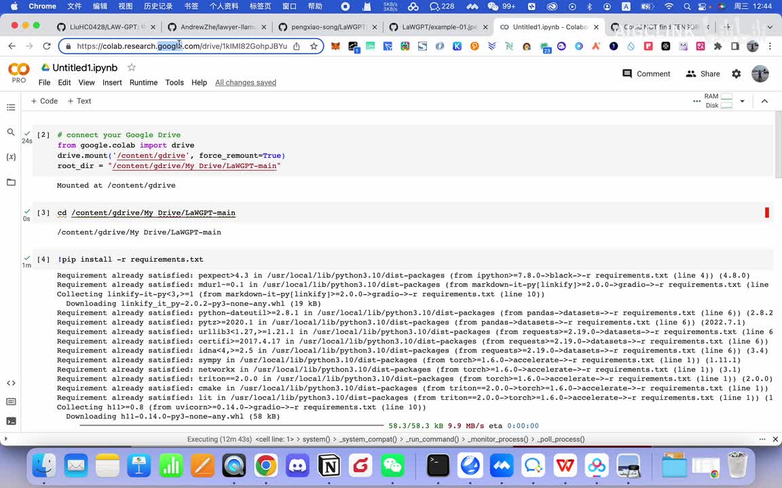
Task: Click the browser address bar
Action: (x=183, y=46)
